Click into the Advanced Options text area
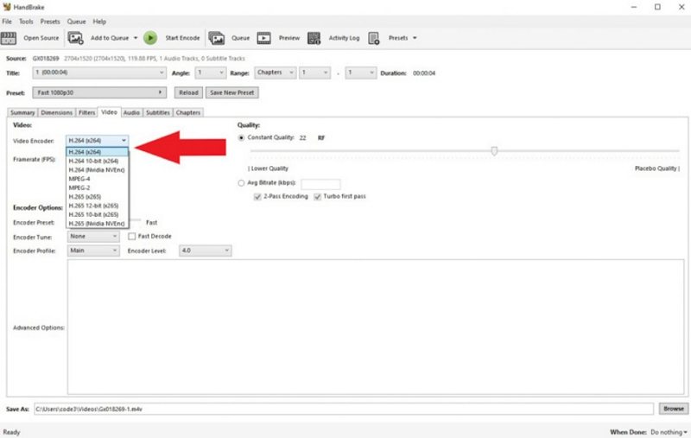The height and width of the screenshot is (438, 691). pyautogui.click(x=376, y=327)
